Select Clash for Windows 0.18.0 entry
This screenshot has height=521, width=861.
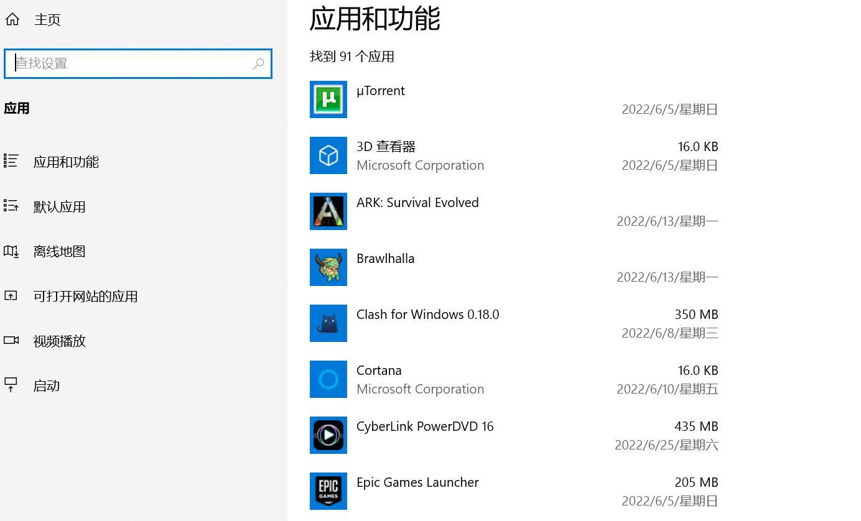[x=427, y=315]
